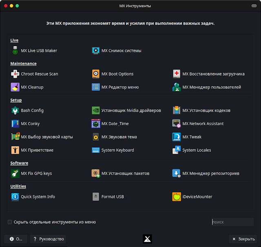This screenshot has height=247, width=261.
Task: Click the System Keyboard text label
Action: (118, 150)
